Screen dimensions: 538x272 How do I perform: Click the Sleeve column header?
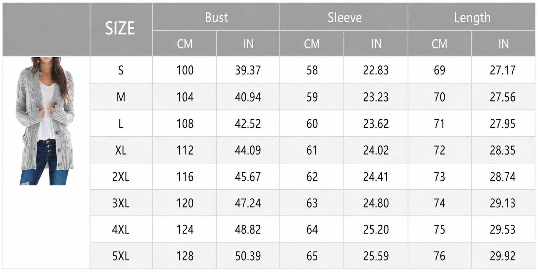tap(344, 17)
